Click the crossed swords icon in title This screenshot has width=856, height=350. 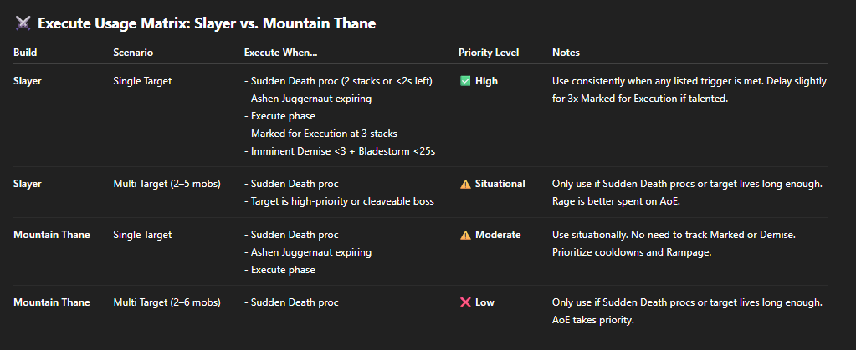[x=23, y=23]
